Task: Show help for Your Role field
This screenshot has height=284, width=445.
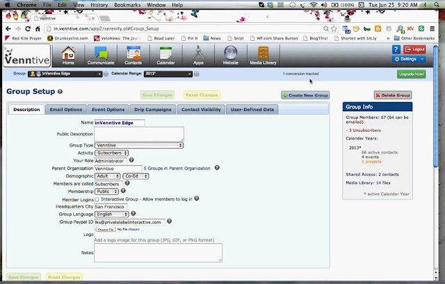Action: pyautogui.click(x=131, y=160)
